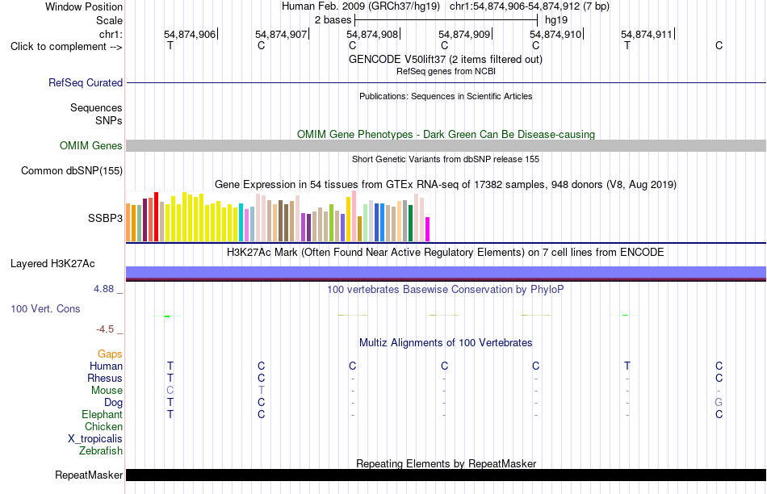Viewport: 767px width, 494px height.
Task: Click the "2 bases" scale bar
Action: coord(446,20)
